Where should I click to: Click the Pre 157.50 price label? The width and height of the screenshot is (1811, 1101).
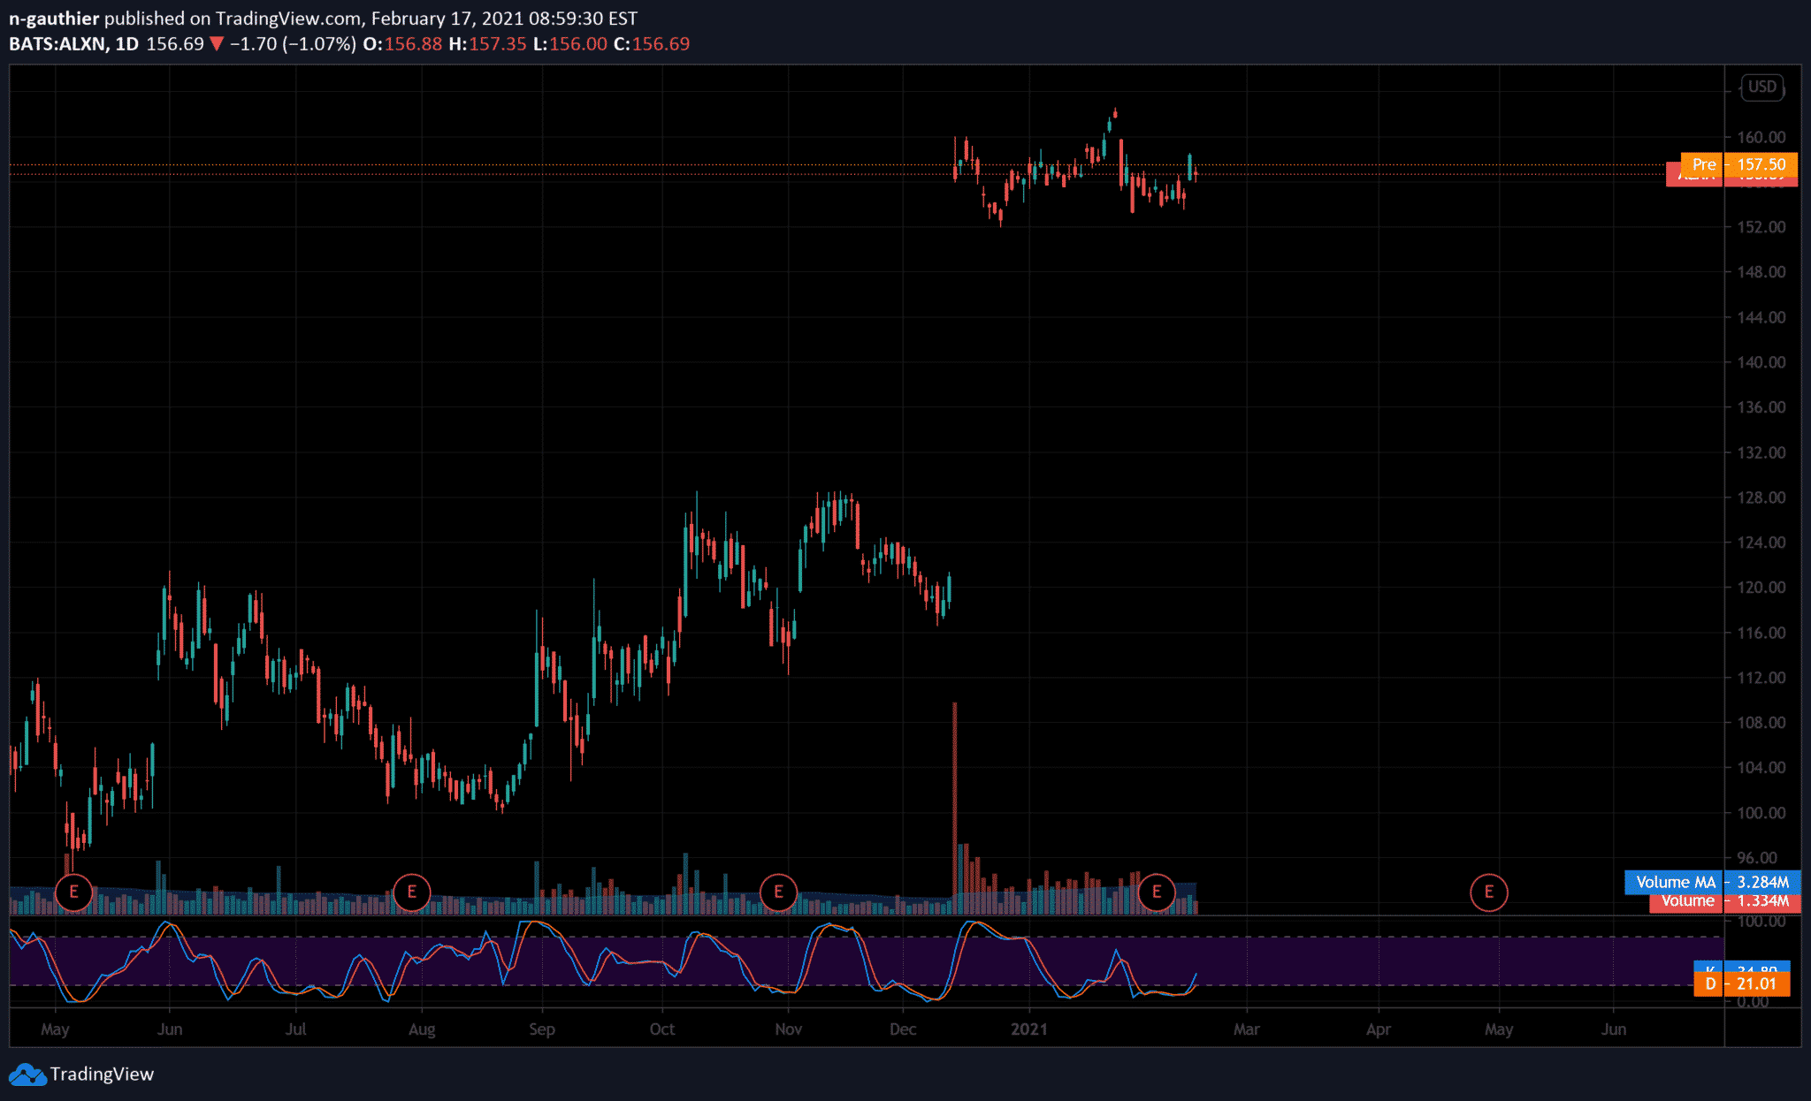click(x=1739, y=164)
